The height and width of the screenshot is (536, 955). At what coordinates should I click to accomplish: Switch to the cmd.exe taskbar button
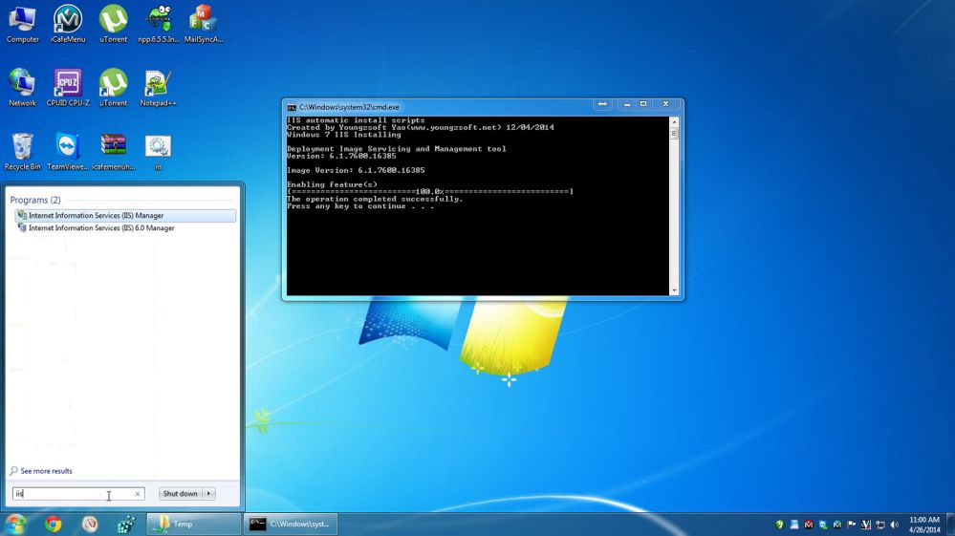(x=292, y=524)
